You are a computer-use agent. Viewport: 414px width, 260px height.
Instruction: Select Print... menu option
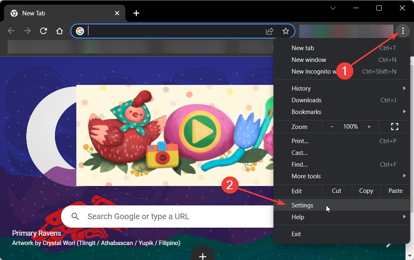coord(342,141)
